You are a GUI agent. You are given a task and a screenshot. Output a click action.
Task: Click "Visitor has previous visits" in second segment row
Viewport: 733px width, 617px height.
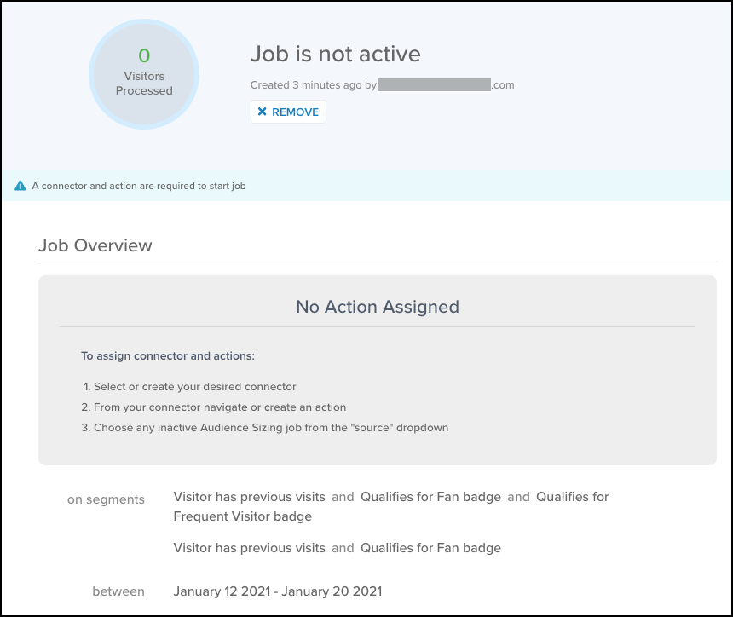249,548
